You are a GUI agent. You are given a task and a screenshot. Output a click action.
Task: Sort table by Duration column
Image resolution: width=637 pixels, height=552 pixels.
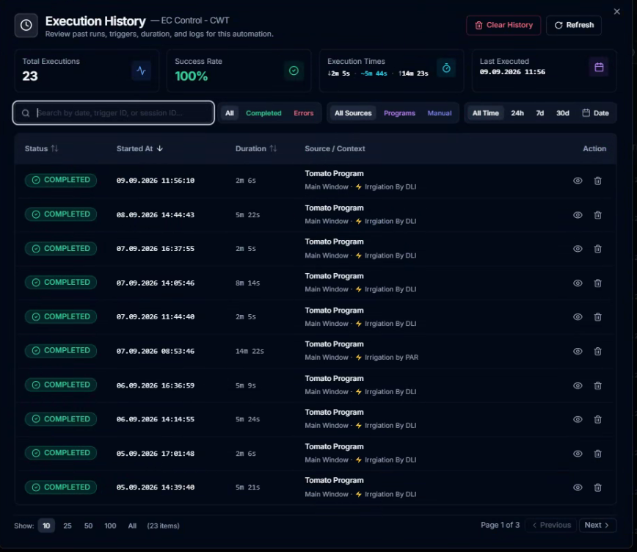coord(256,149)
